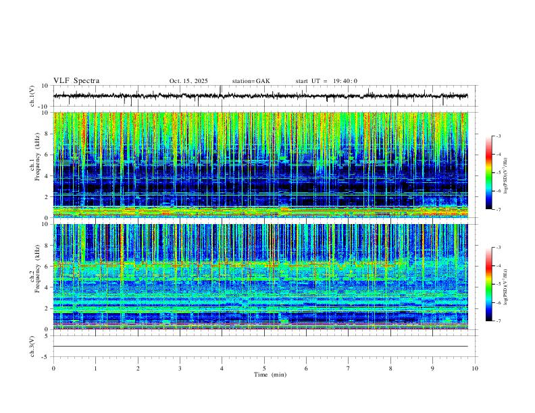Click the ch.2 spectrogram color scale bar
Screen dimensions: 535x413
[488, 284]
